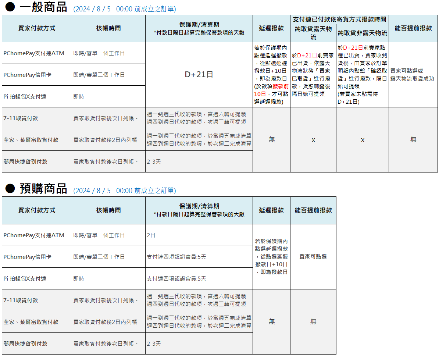Click 買家可點選 cell in 預購商品 table
The image size is (439, 356).
[x=313, y=257]
